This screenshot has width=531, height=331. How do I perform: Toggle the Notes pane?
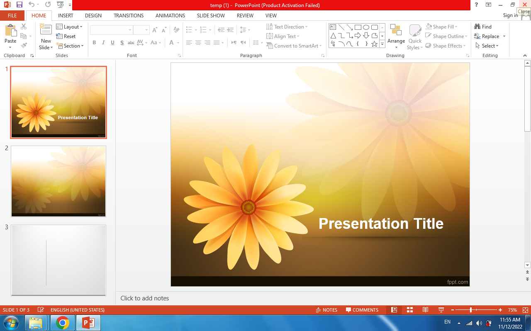(326, 310)
